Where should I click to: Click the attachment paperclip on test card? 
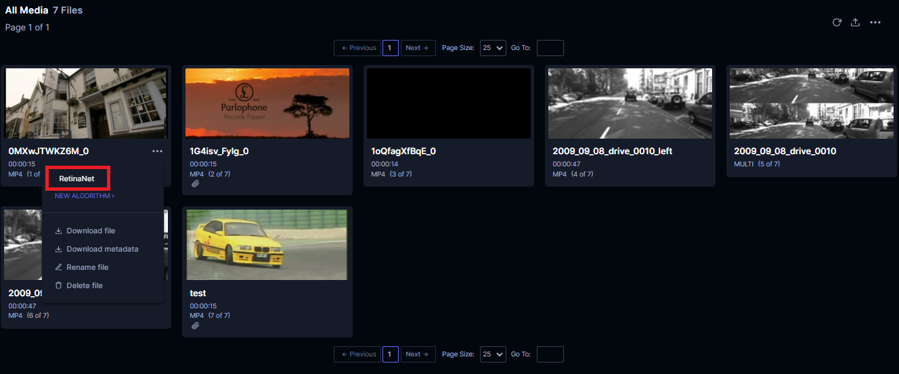pyautogui.click(x=196, y=325)
